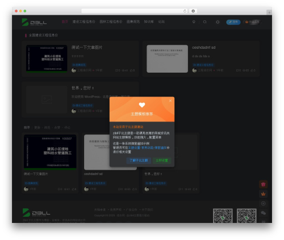This screenshot has height=240, width=284.
Task: Click the comment icon on the lower 世界，您好 card
Action: pos(179,189)
